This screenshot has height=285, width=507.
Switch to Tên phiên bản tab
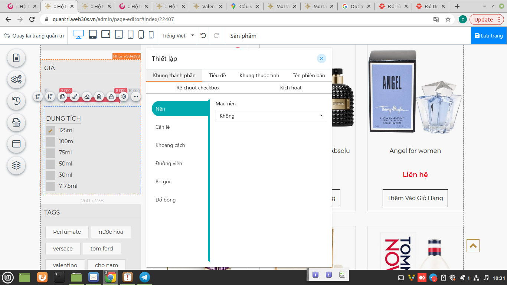pos(309,75)
